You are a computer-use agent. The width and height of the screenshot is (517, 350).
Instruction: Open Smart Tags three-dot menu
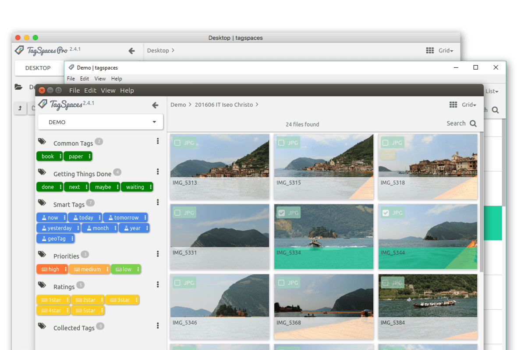(158, 203)
